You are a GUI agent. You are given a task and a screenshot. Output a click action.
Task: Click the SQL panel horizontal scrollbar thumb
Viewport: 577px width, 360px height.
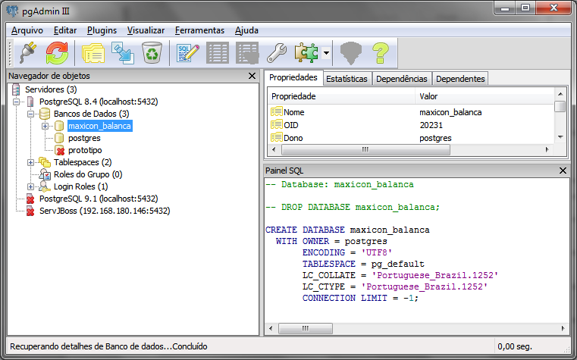click(x=306, y=328)
